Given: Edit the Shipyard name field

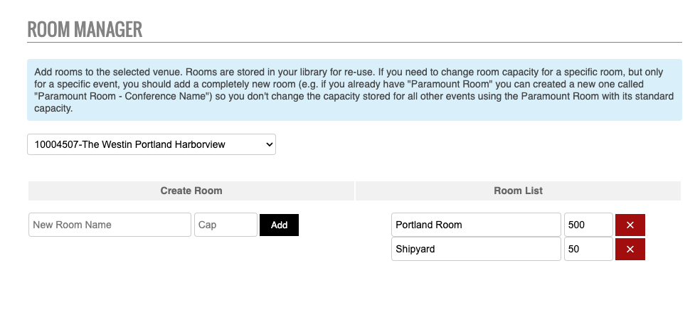Looking at the screenshot, I should [x=476, y=249].
